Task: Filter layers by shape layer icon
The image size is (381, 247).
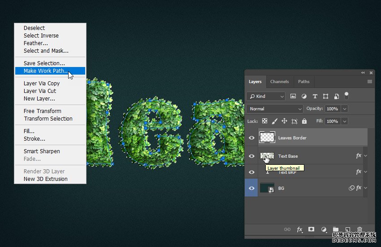Action: pyautogui.click(x=325, y=96)
